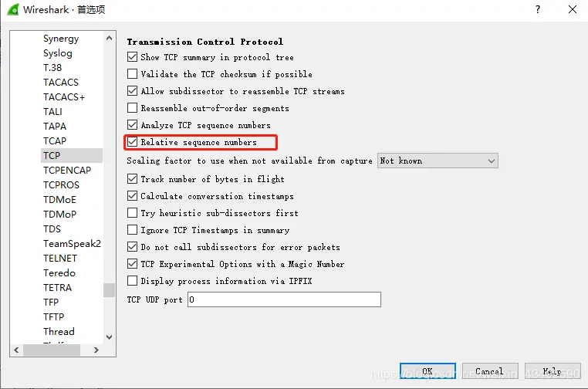Enable Validate the TCP checksum if possible
588x389 pixels.
click(x=133, y=74)
